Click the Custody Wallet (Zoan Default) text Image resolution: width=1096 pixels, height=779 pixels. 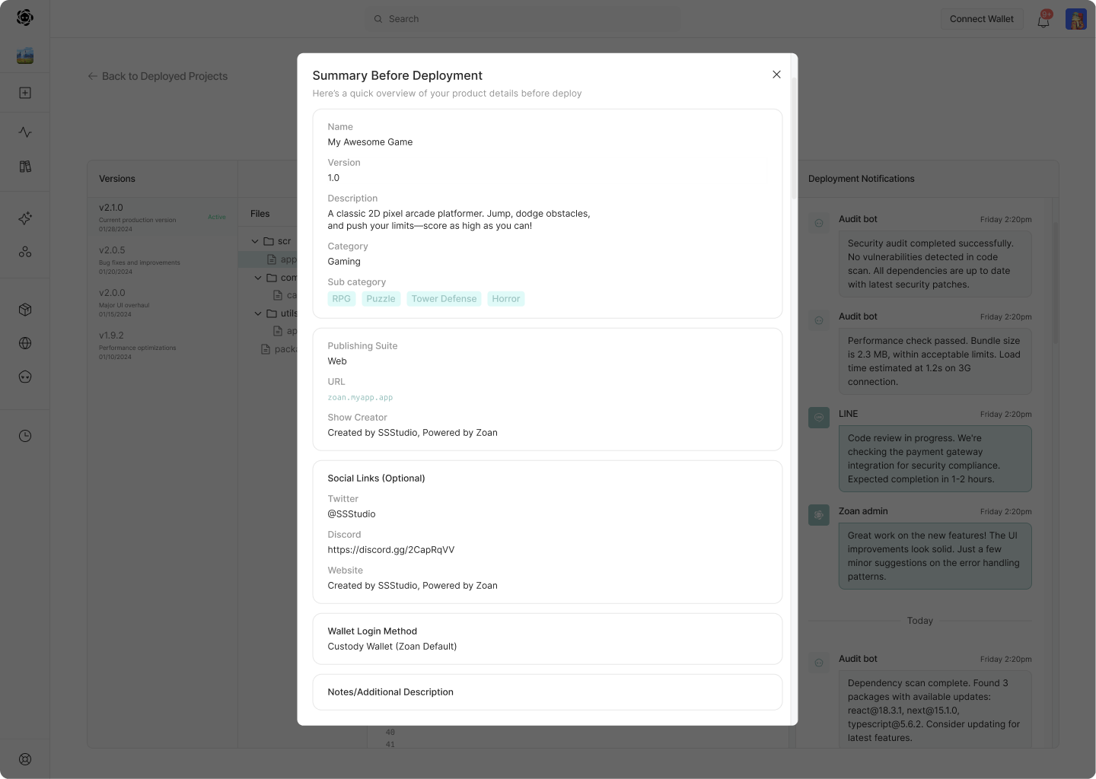392,647
